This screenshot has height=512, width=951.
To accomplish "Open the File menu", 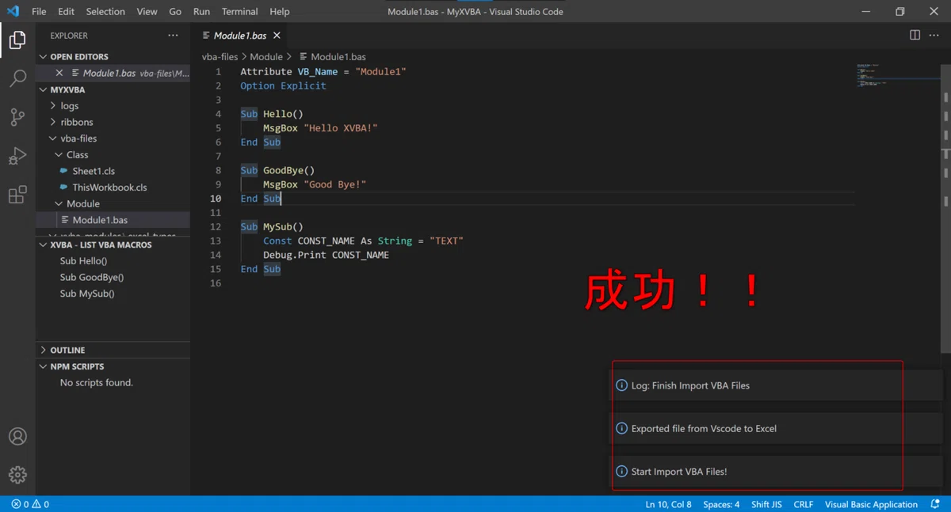I will click(x=39, y=12).
